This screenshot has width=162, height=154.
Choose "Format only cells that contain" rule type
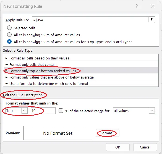point(81,65)
